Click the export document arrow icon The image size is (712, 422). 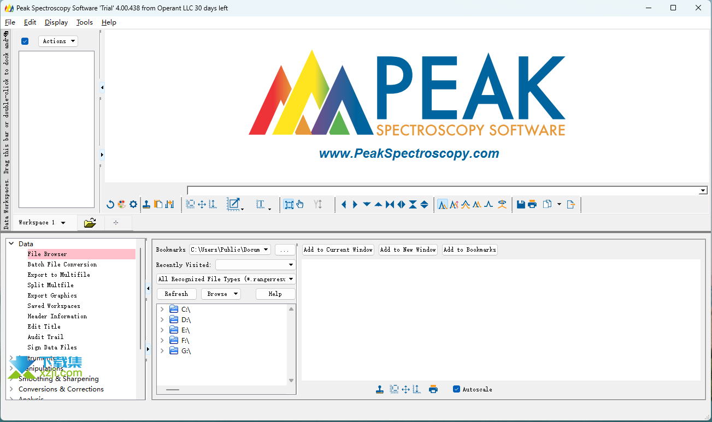coord(571,204)
